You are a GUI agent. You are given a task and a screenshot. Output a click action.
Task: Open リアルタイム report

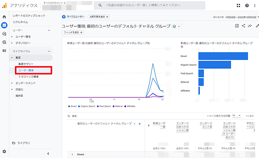coord(20,22)
